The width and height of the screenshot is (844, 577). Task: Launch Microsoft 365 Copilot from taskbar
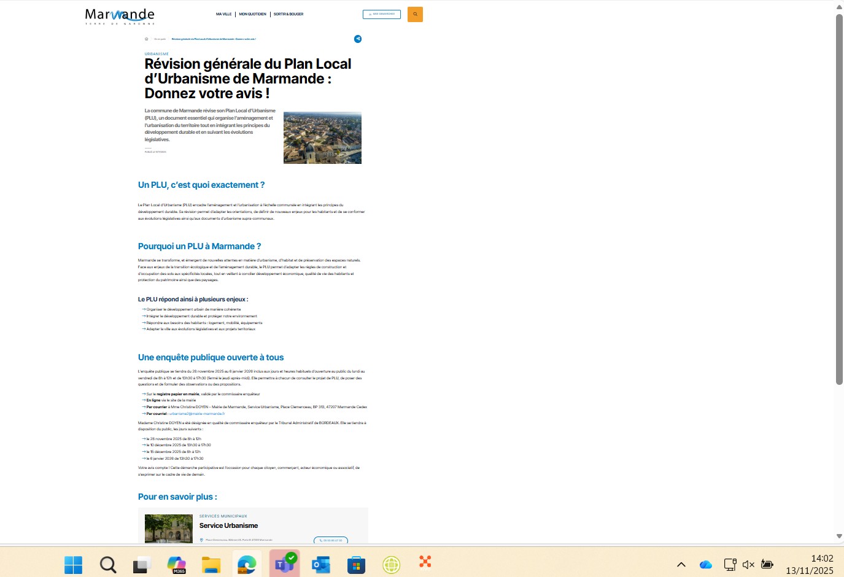(177, 564)
